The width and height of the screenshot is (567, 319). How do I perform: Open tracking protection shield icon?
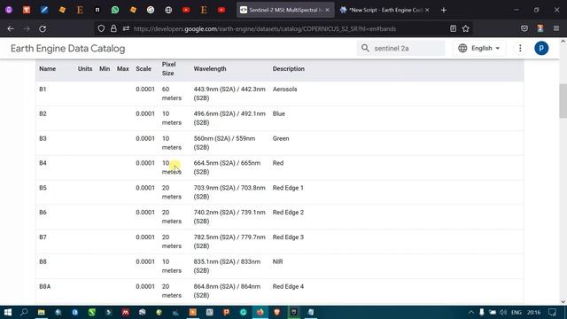(101, 28)
